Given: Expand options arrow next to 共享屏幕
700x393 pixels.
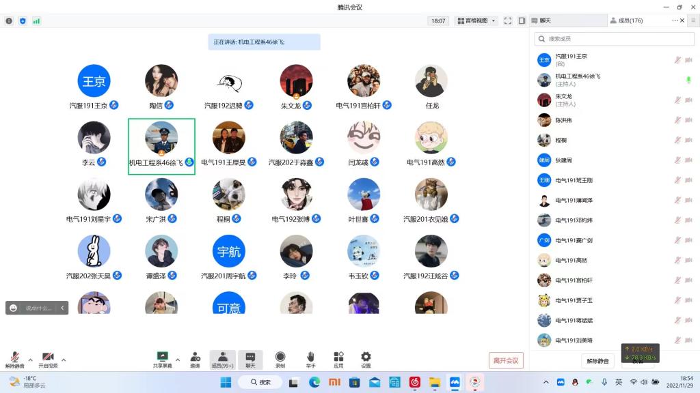Looking at the screenshot, I should [x=178, y=360].
